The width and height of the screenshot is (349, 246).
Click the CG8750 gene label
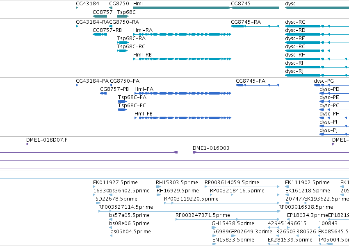coord(119,4)
